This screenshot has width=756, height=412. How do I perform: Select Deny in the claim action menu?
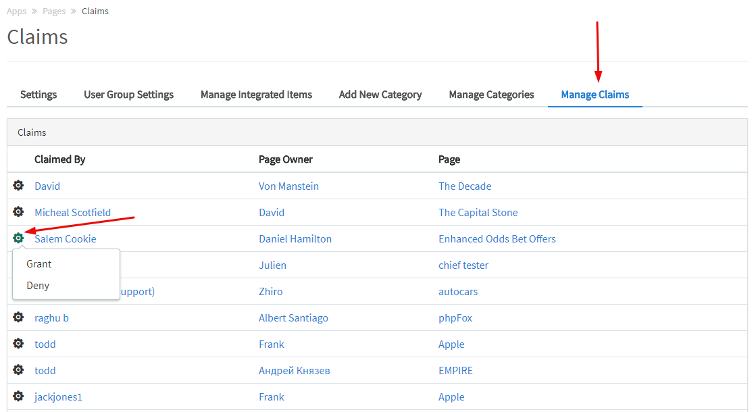[x=38, y=286]
